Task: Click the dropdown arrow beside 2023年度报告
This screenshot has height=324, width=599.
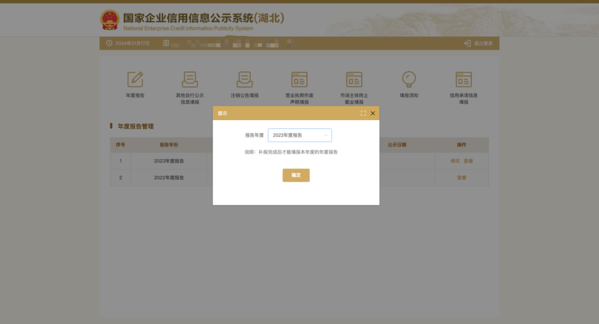Action: click(x=326, y=135)
